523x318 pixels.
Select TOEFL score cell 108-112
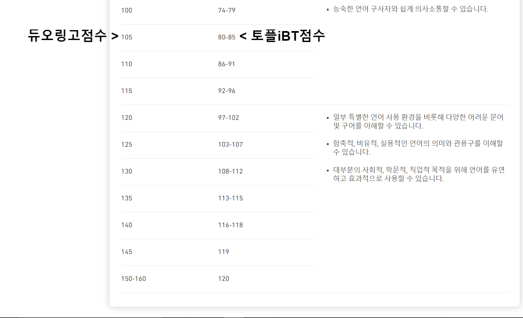(230, 171)
